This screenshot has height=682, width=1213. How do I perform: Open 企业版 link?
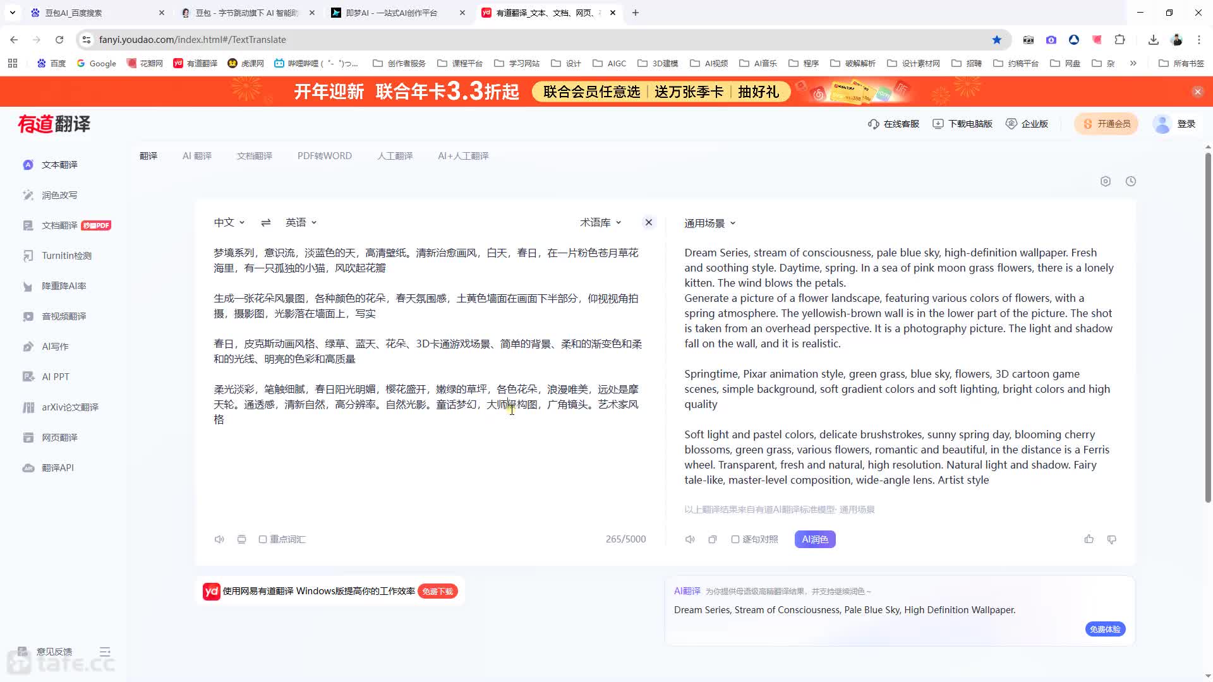click(1027, 124)
